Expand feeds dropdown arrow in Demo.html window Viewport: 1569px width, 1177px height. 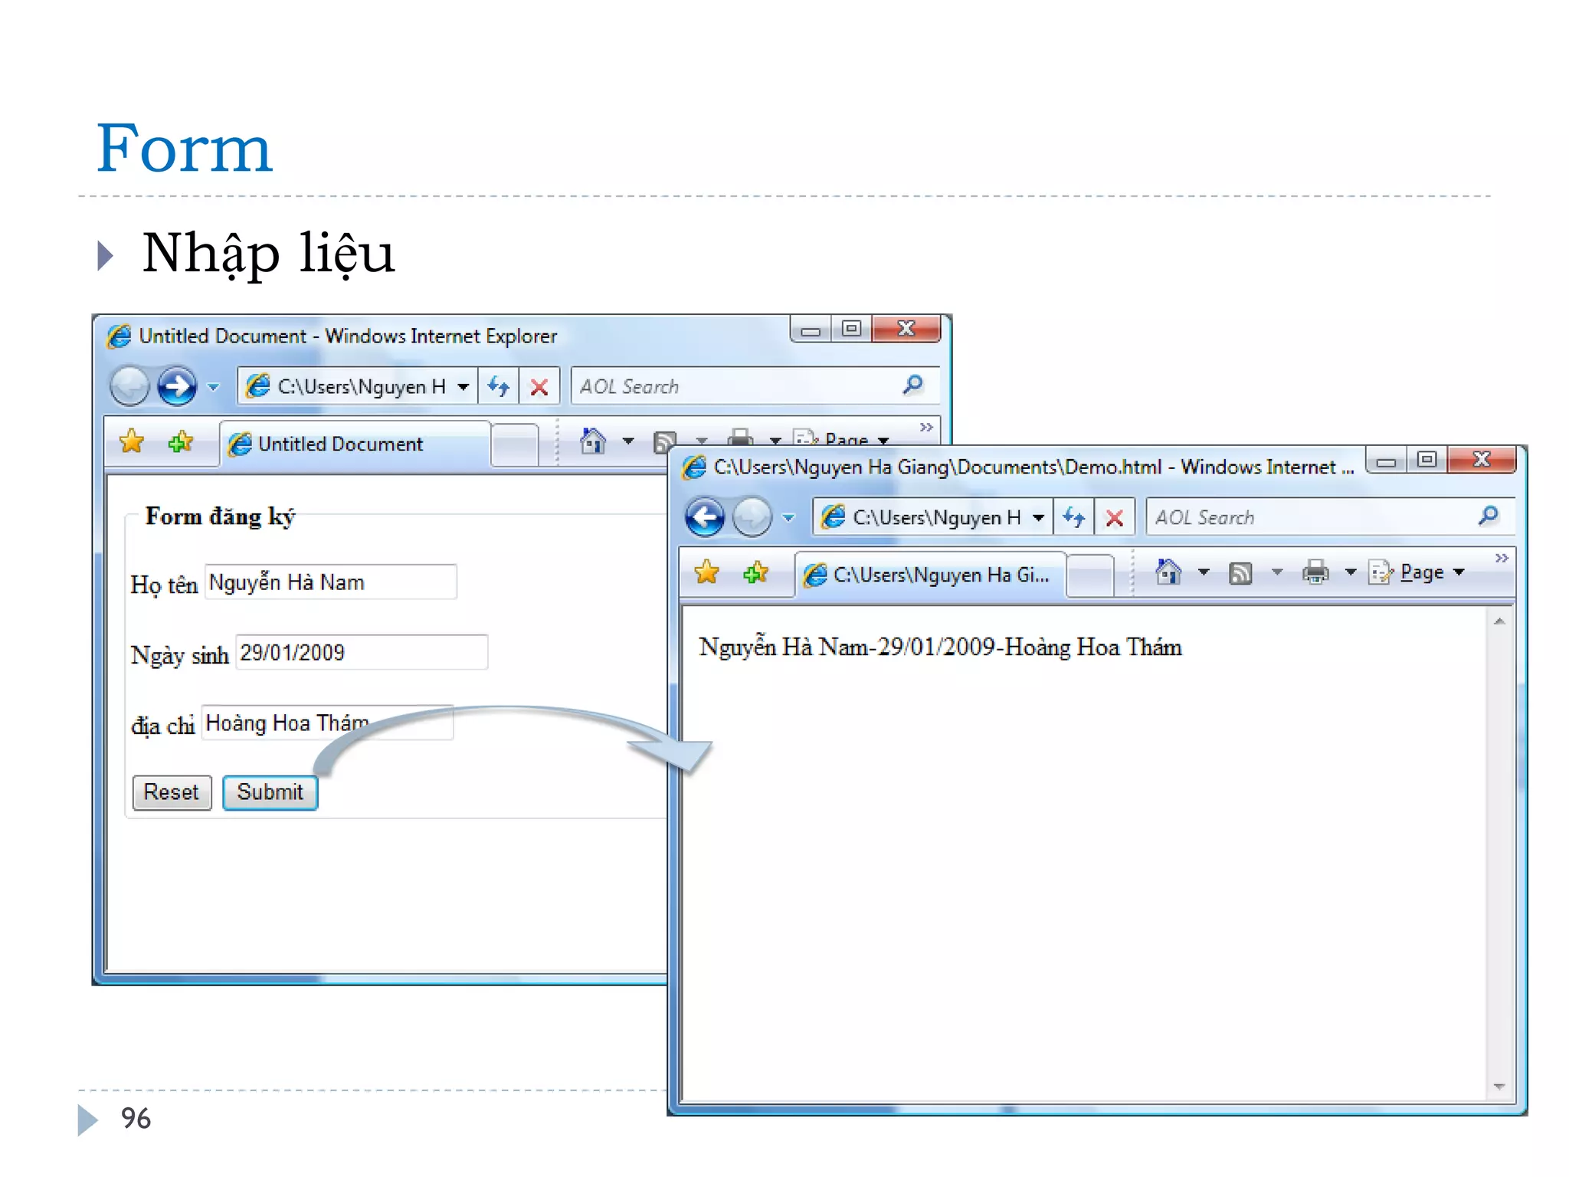point(1277,572)
